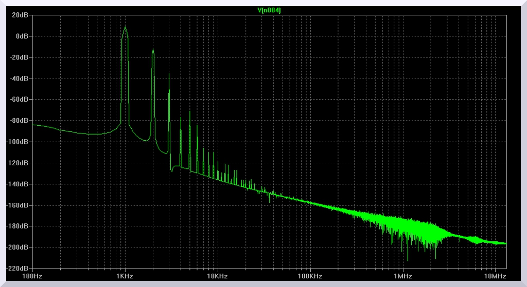Select the 10MHz horizontal axis label
The height and width of the screenshot is (287, 527).
click(x=495, y=276)
